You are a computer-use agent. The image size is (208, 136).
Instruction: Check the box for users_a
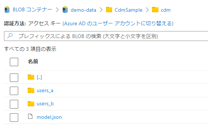[14, 91]
